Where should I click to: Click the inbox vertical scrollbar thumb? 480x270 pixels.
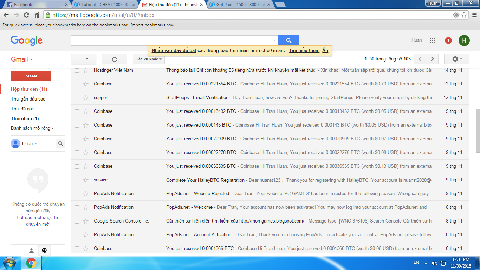[478, 130]
